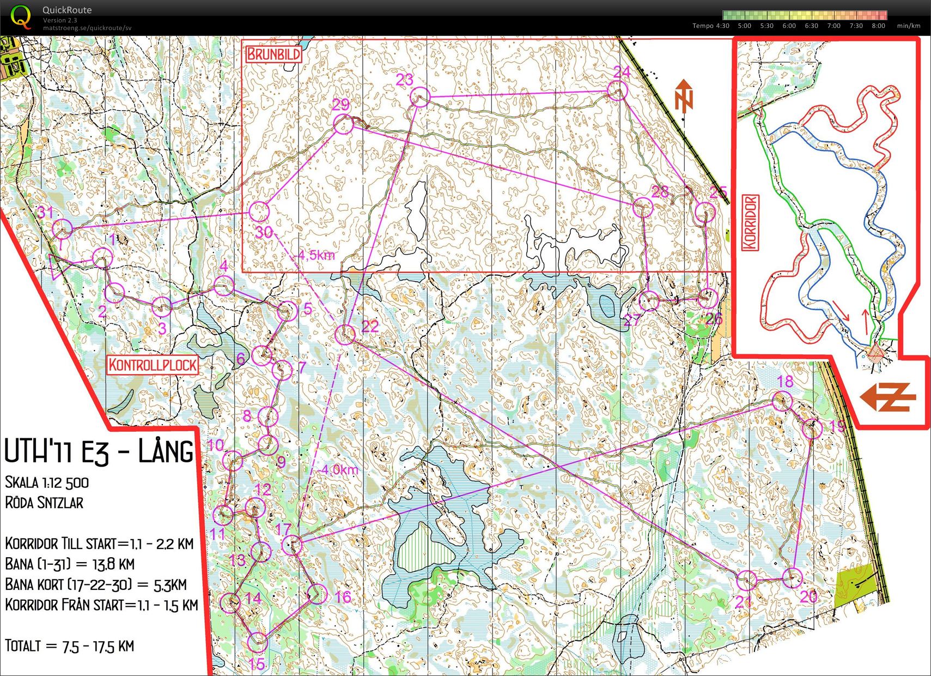Open the matstroeng.se/quickroute/sv link
This screenshot has width=931, height=676.
87,28
